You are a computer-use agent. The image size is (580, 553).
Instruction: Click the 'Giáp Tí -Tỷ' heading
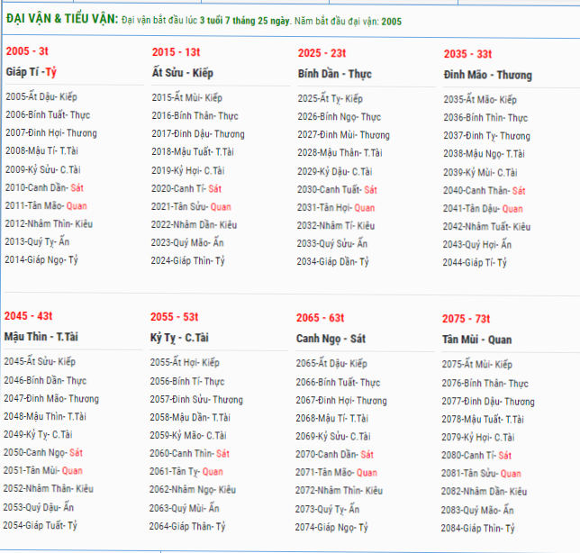(x=31, y=72)
